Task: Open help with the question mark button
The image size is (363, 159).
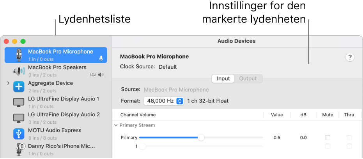Action: pyautogui.click(x=350, y=57)
